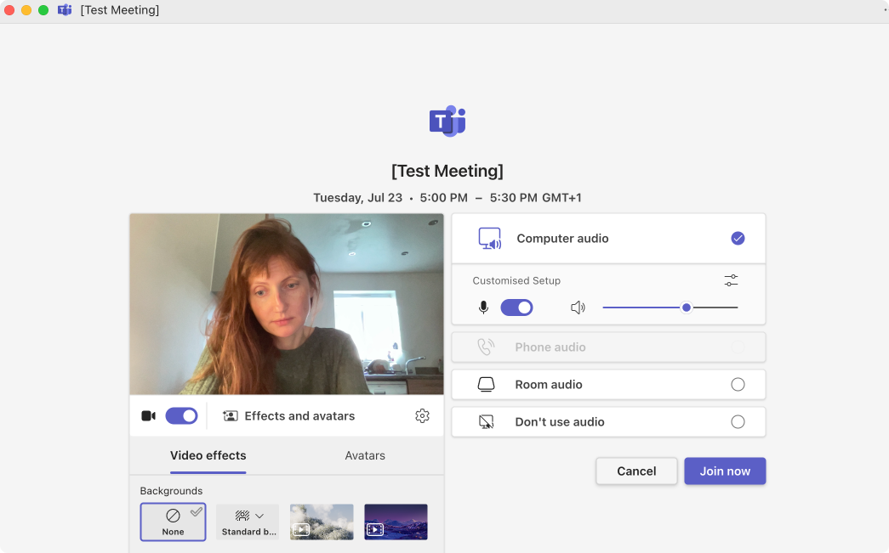Image resolution: width=889 pixels, height=553 pixels.
Task: Select the Don't use audio radio button
Action: 738,421
